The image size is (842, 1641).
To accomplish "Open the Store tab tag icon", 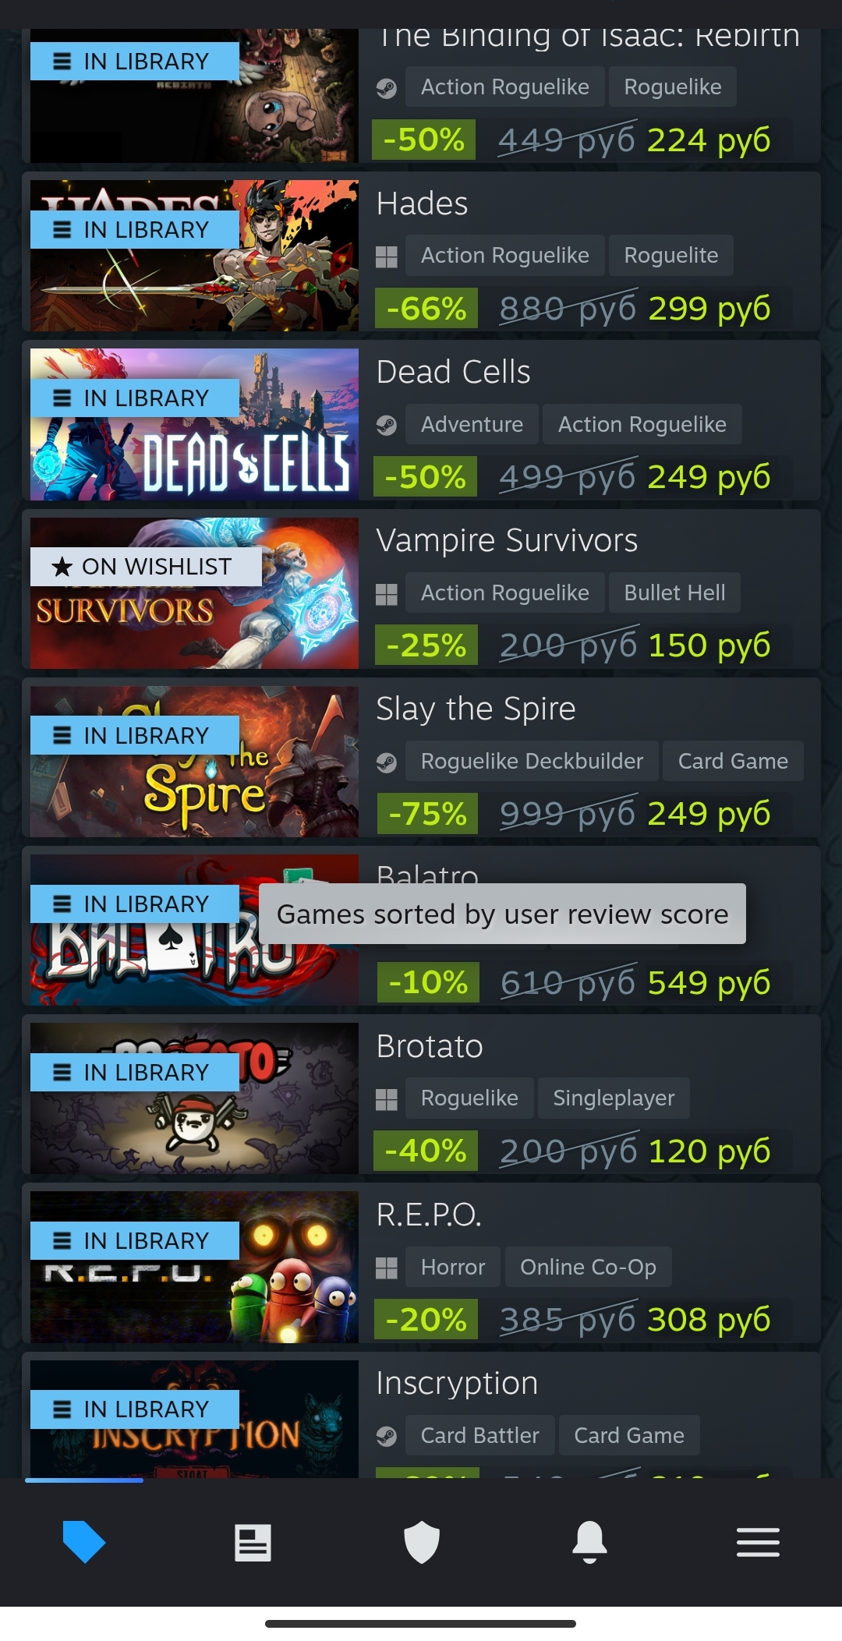I will click(x=84, y=1541).
